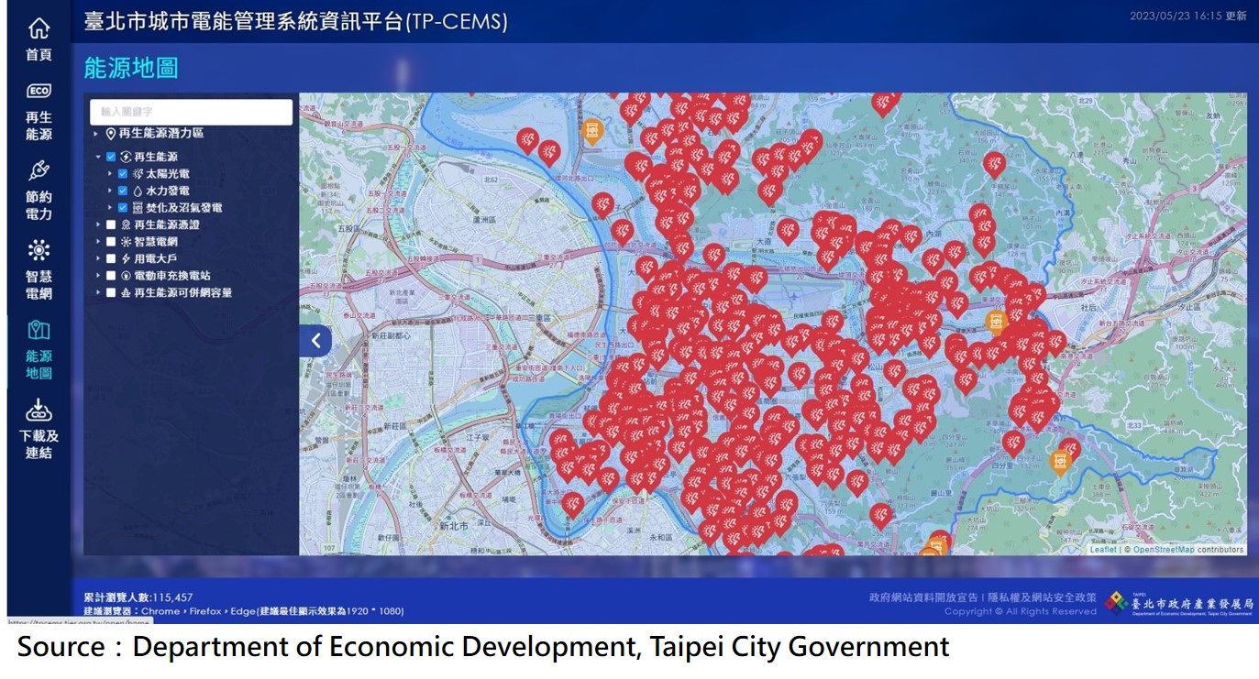Open 隱私權及網站安全政策 footer link
1259x679 pixels.
coord(1042,597)
